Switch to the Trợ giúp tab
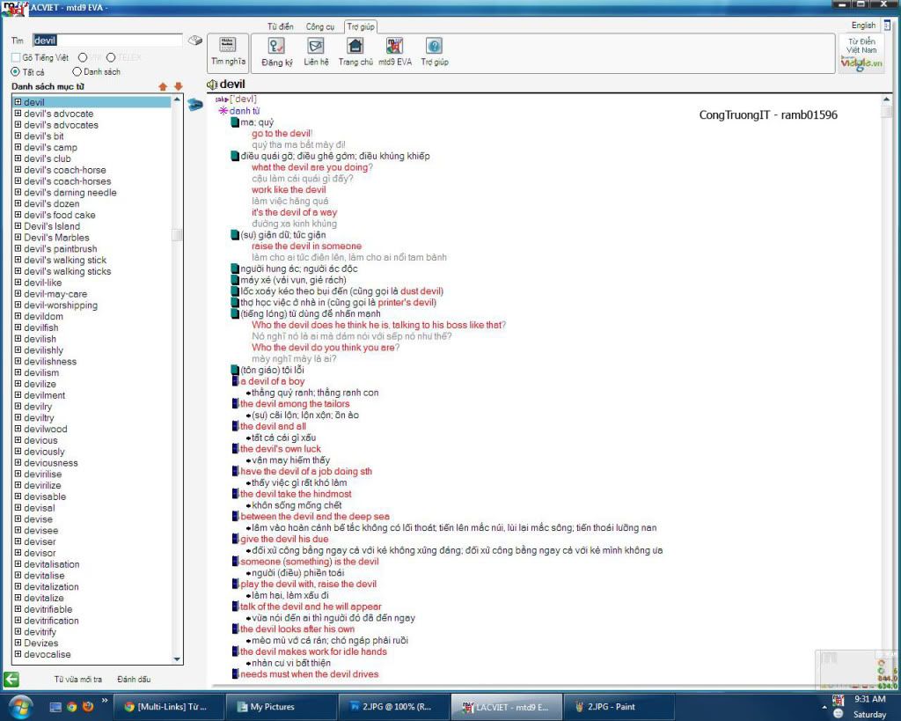Viewport: 901px width, 721px height. (361, 26)
